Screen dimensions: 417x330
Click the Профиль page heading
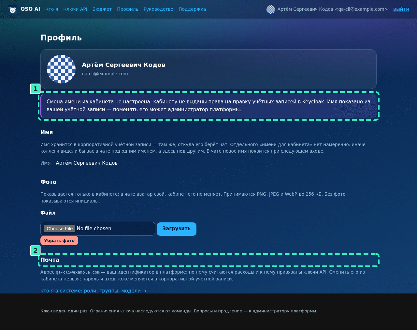61,38
